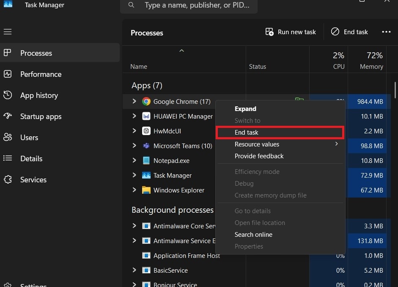Viewport: 398px width, 287px height.
Task: Click the search magnifier icon
Action: (x=131, y=5)
